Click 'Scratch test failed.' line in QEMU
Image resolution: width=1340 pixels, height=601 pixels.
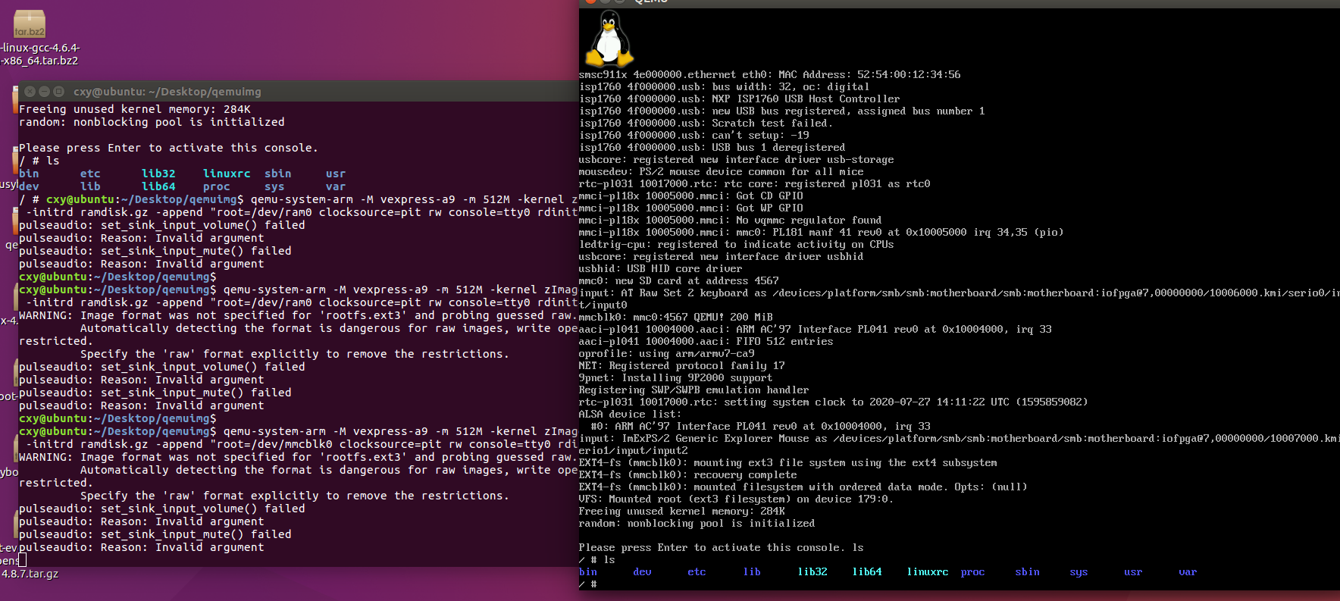point(706,124)
